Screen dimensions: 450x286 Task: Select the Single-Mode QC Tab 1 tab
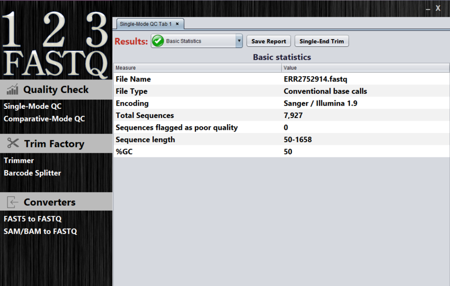point(145,24)
